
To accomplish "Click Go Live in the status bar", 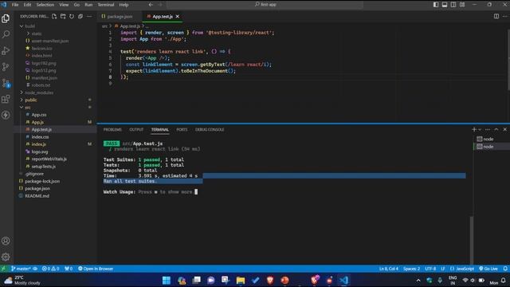I will tap(488, 269).
